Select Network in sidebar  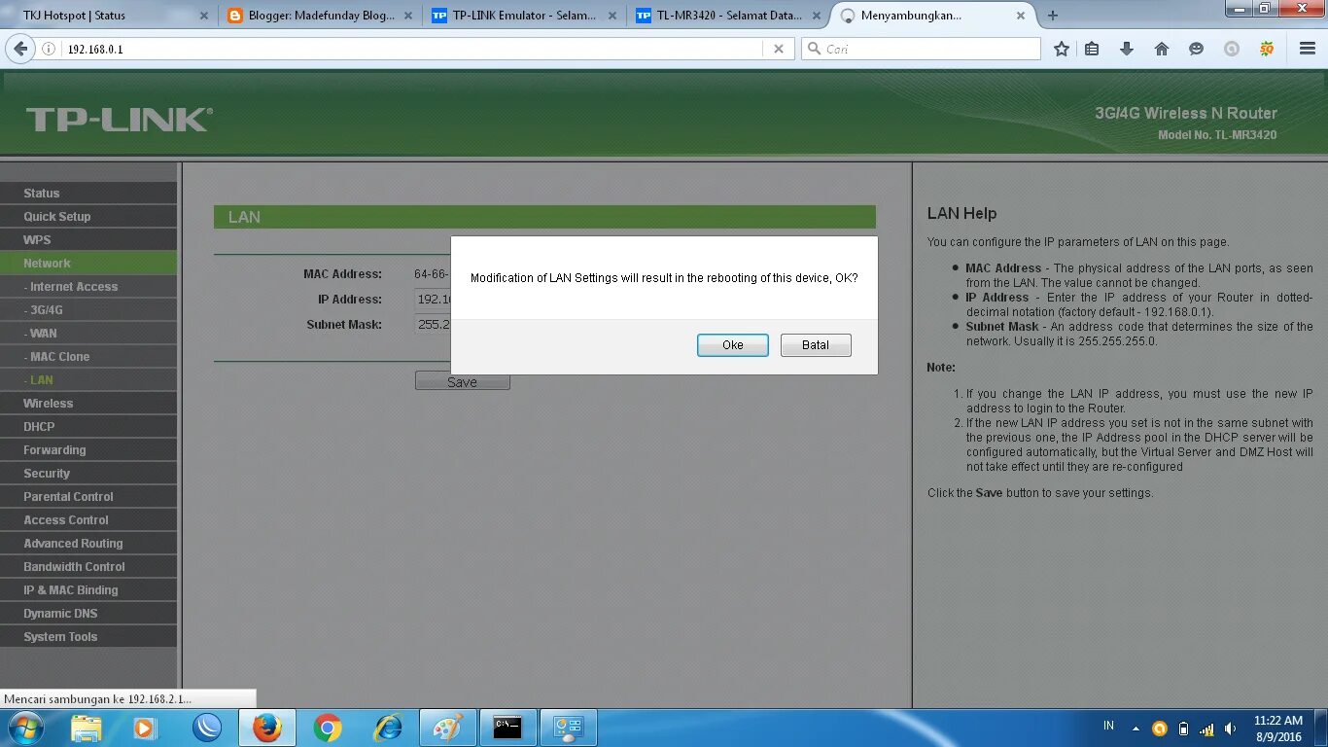tap(88, 264)
